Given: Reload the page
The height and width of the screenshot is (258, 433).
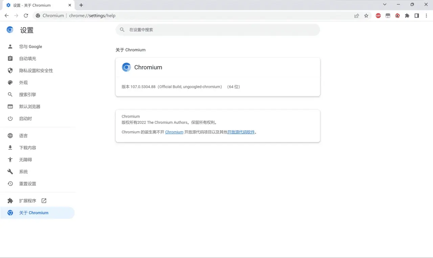Looking at the screenshot, I should click(x=26, y=16).
